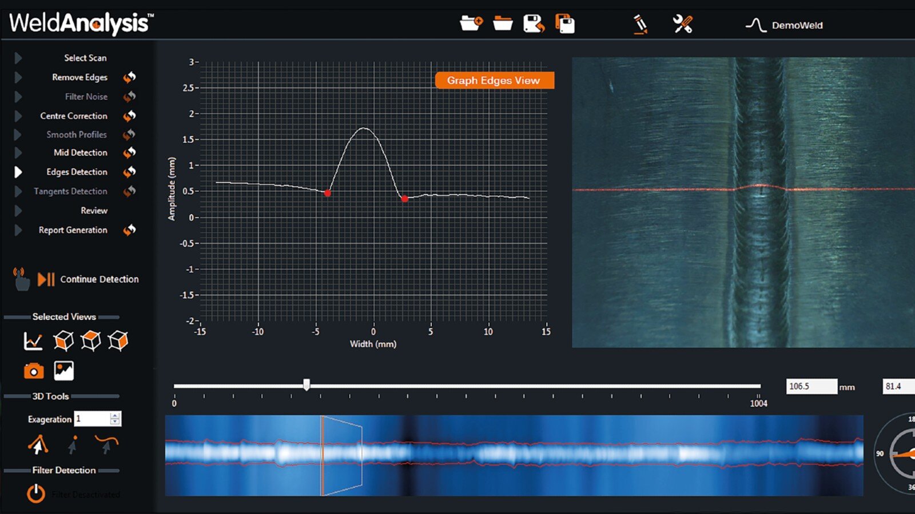Select the curve cursor tool

(x=106, y=444)
